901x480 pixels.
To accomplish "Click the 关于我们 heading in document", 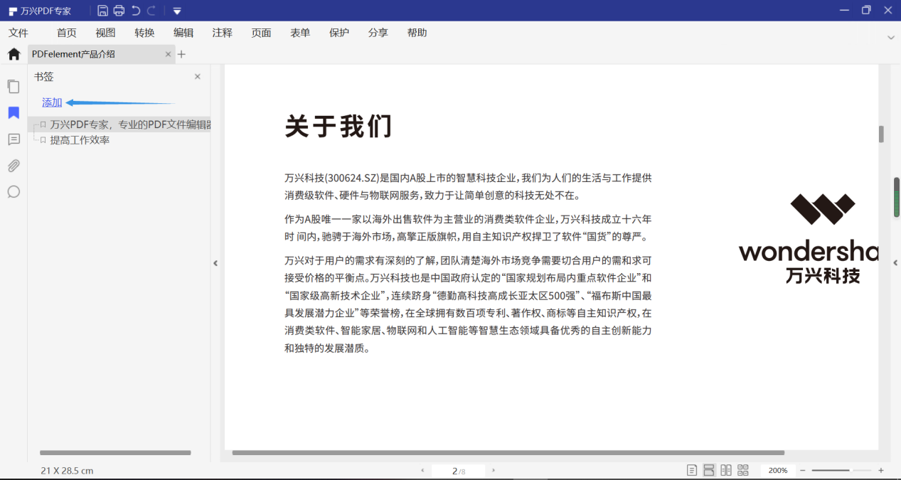I will (x=338, y=126).
